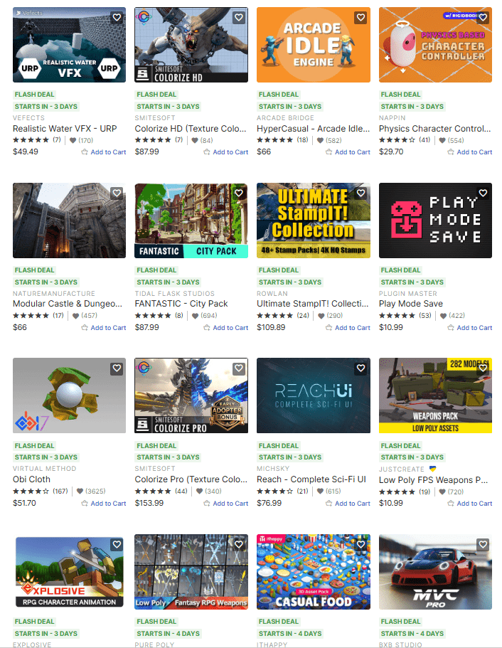Visit NatureManufacture publisher page
This screenshot has height=648, width=502.
point(53,294)
